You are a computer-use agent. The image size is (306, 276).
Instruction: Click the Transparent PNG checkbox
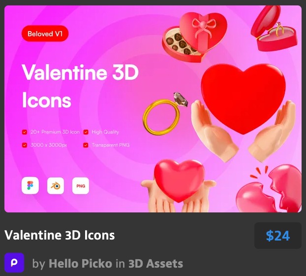coord(86,145)
